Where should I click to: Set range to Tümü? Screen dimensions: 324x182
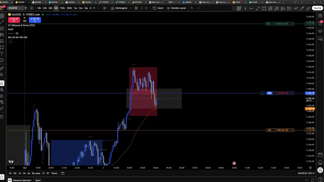click(54, 173)
